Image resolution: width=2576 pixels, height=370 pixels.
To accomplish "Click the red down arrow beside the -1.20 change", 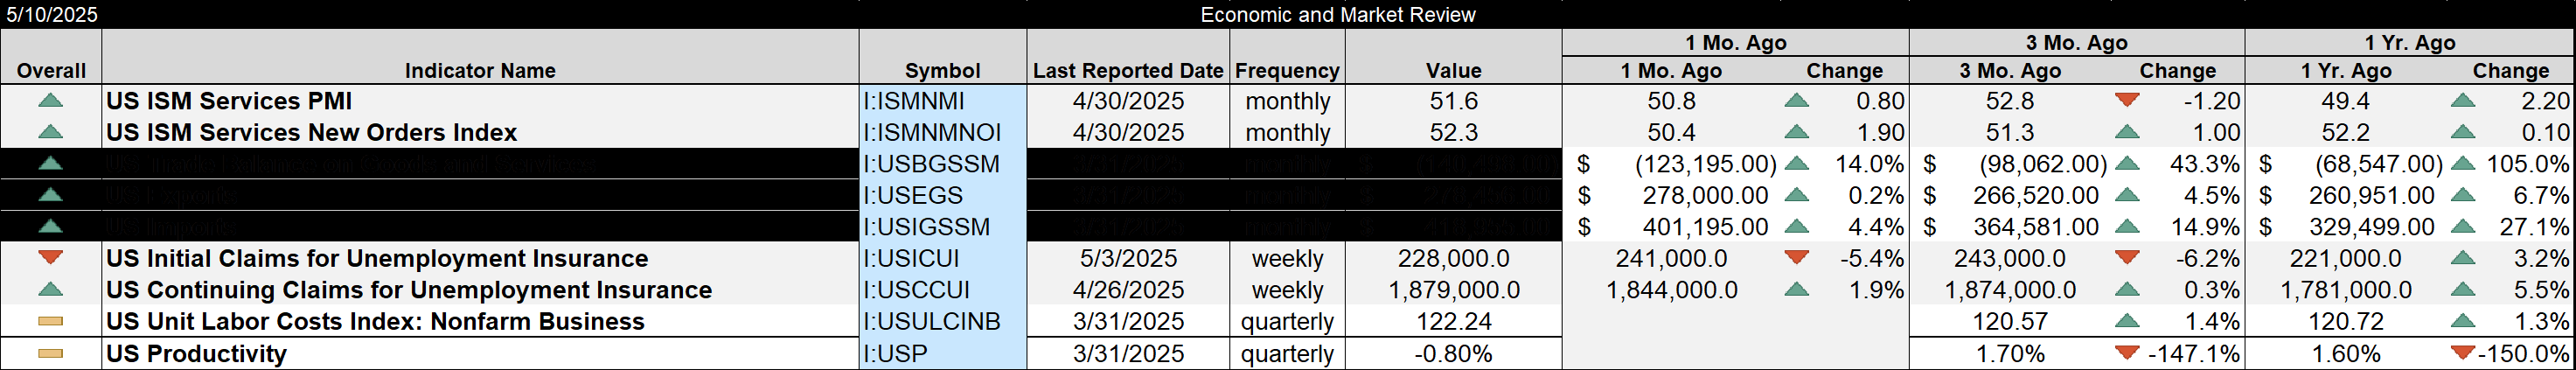I will point(2127,100).
